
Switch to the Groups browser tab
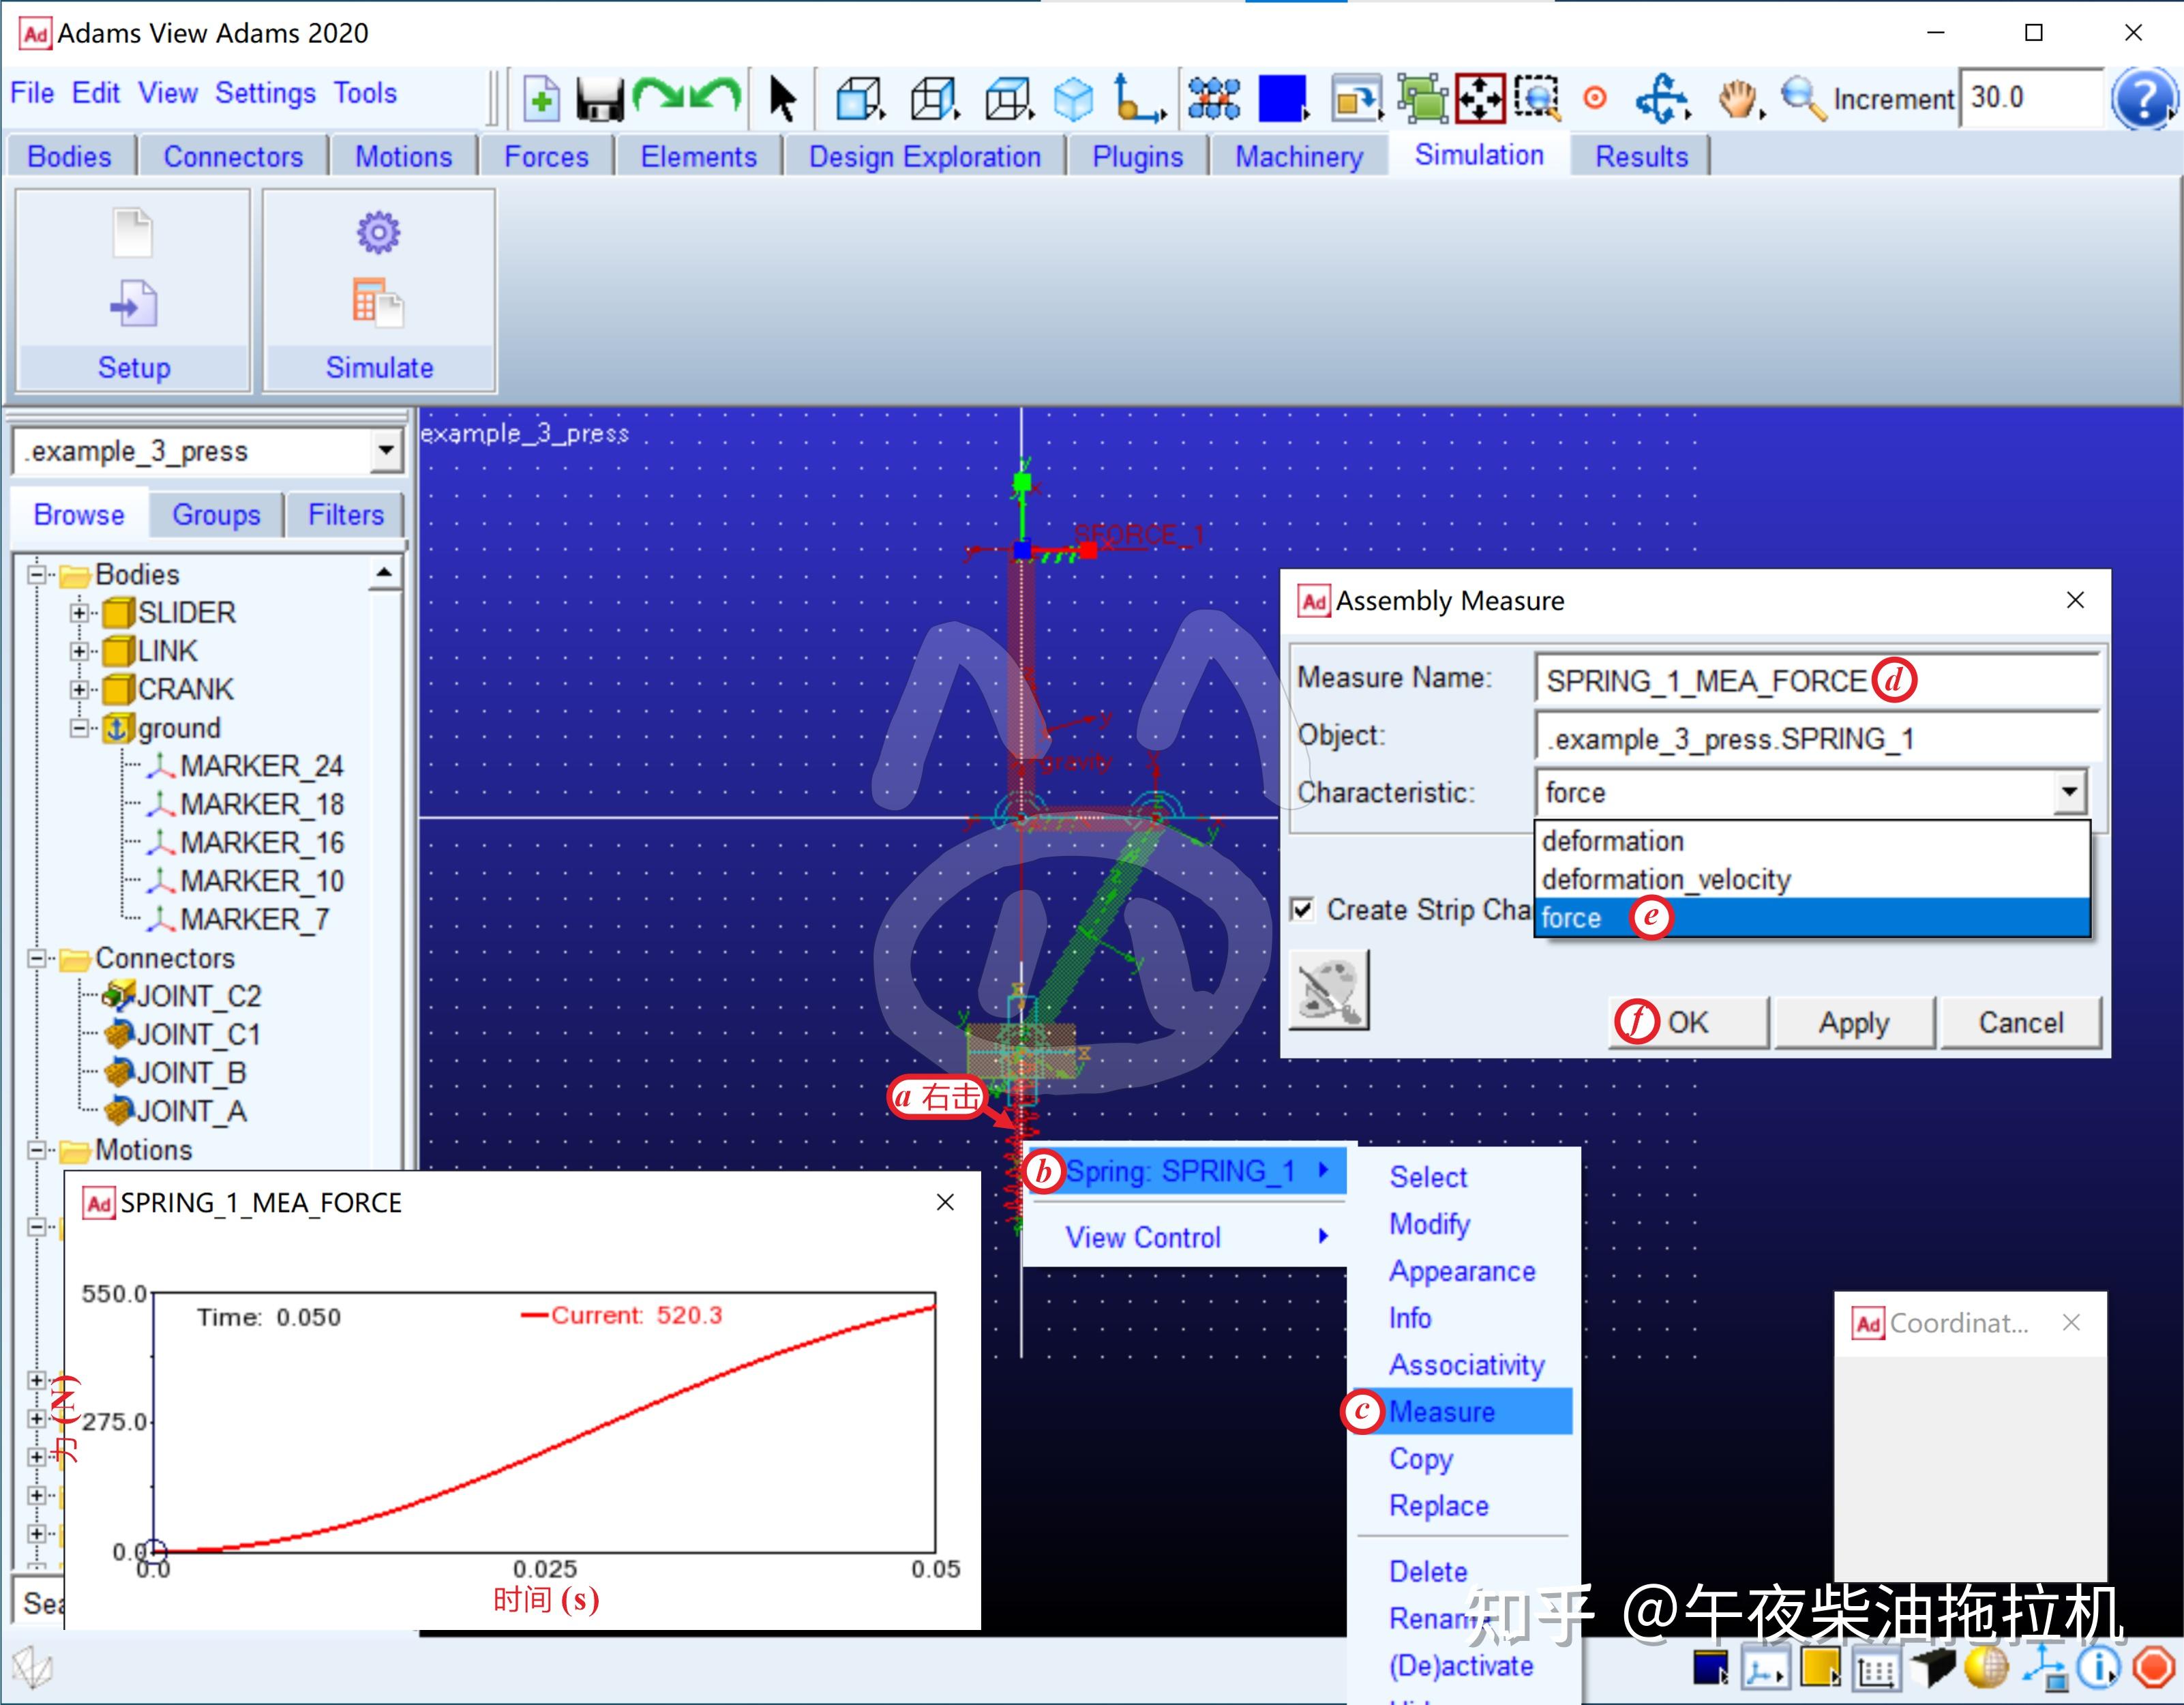(216, 515)
